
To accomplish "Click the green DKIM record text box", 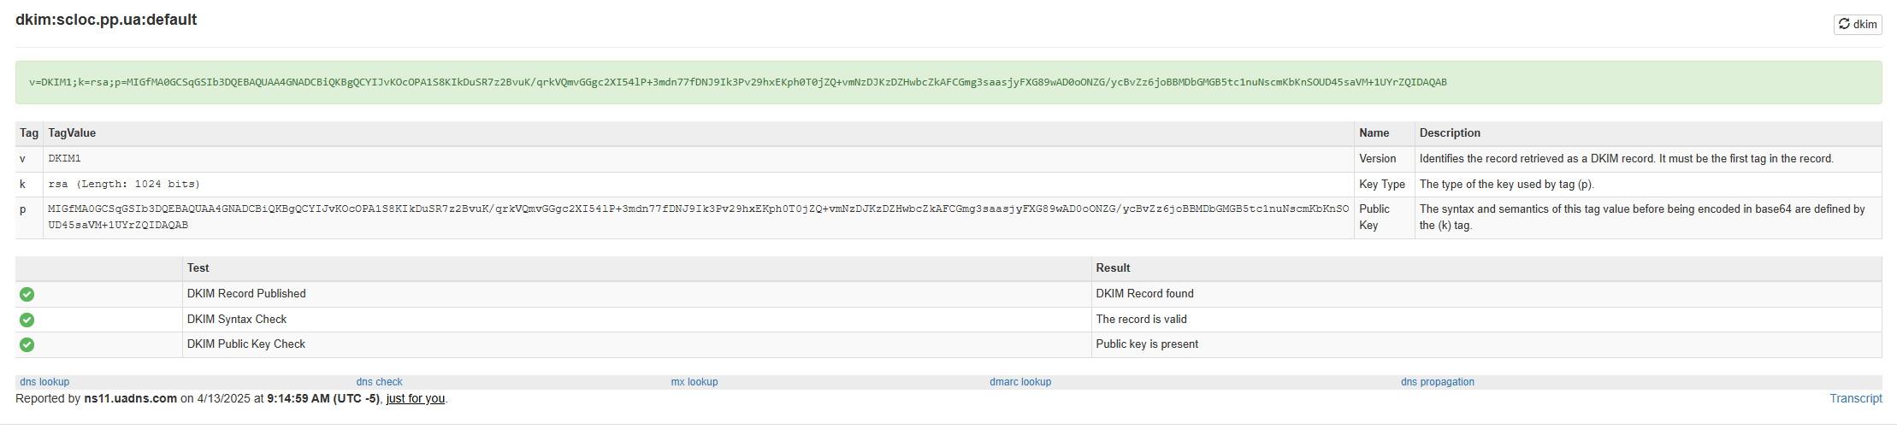I will point(948,83).
